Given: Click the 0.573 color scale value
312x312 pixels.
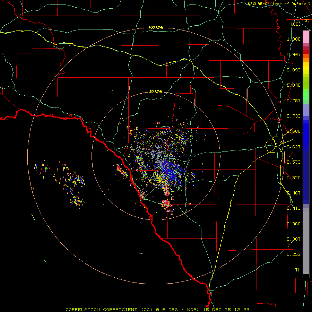Looking at the screenshot, I should tap(294, 162).
